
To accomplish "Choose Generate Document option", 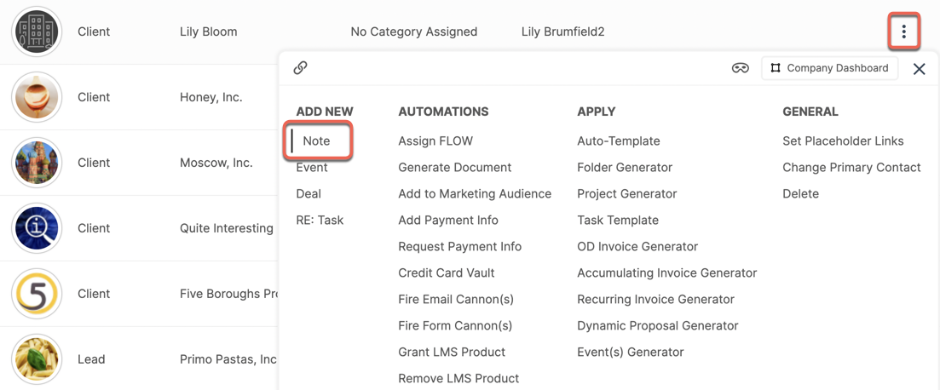I will click(x=454, y=167).
